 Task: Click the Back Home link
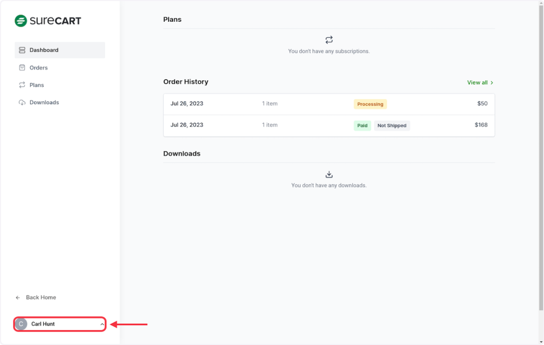41,298
